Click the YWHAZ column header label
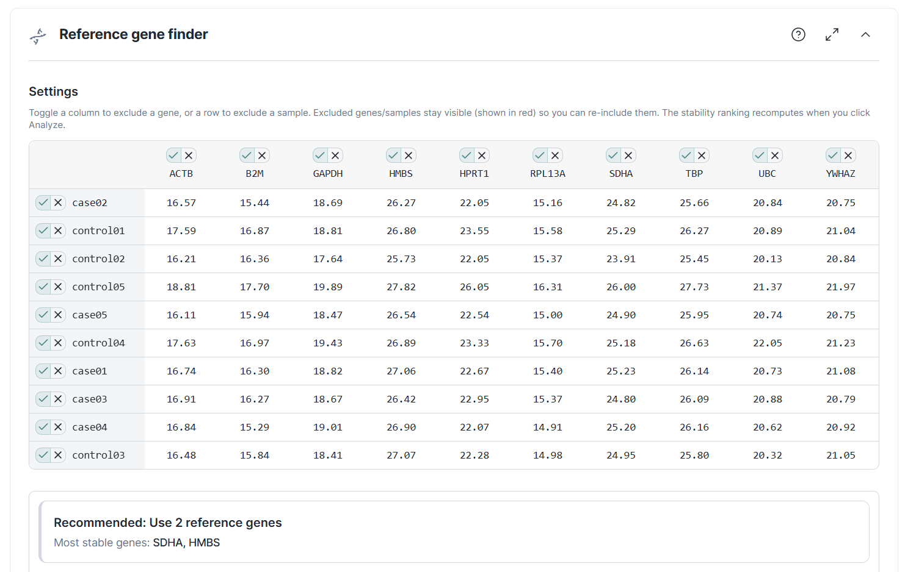The image size is (905, 572). [841, 174]
